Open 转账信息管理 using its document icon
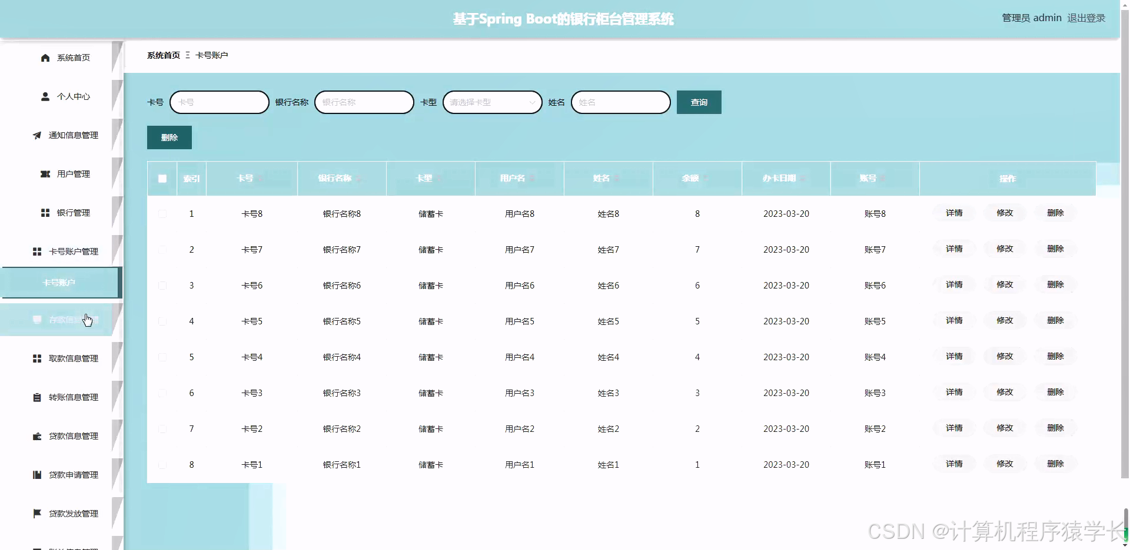This screenshot has height=550, width=1130. pos(37,397)
